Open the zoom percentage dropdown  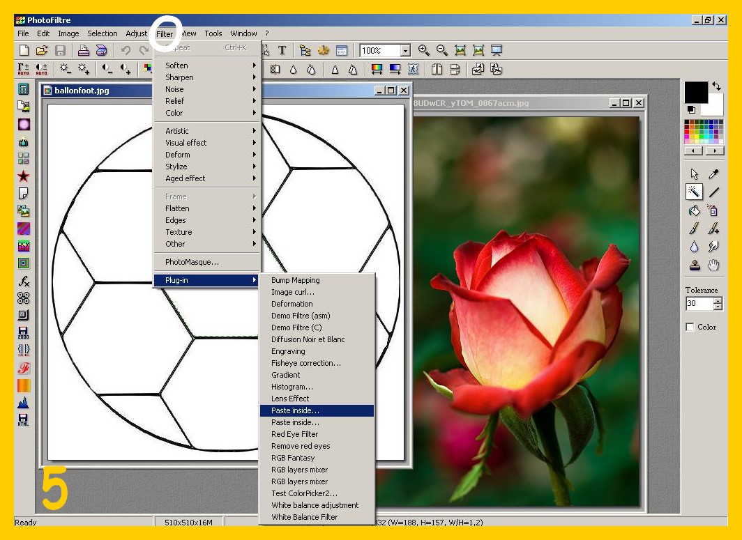[405, 50]
